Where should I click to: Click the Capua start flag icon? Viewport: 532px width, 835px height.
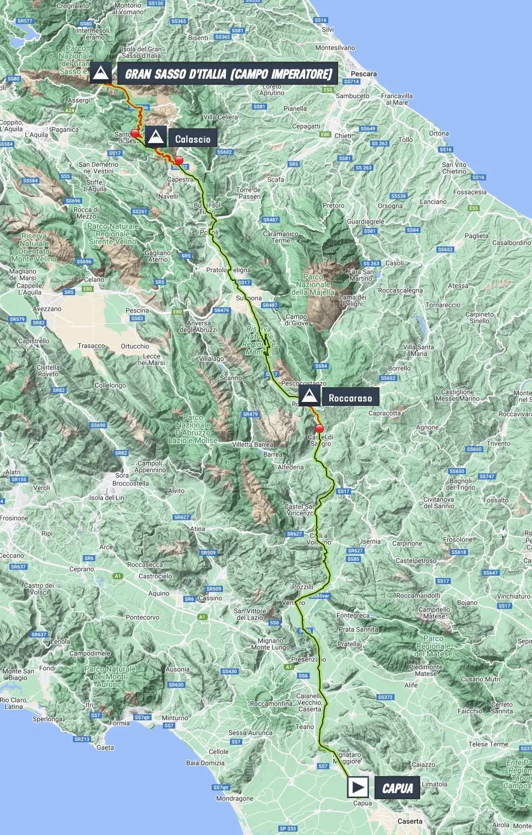[x=358, y=787]
